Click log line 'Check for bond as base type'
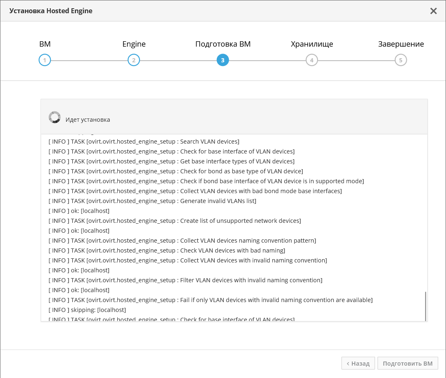446x378 pixels. [x=176, y=171]
